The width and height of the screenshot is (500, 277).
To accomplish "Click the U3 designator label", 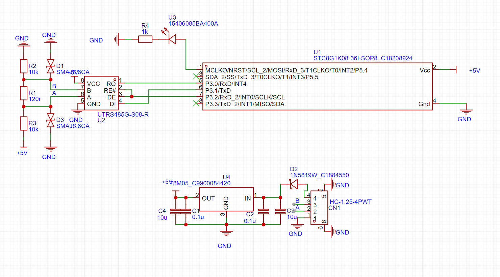I will click(172, 18).
